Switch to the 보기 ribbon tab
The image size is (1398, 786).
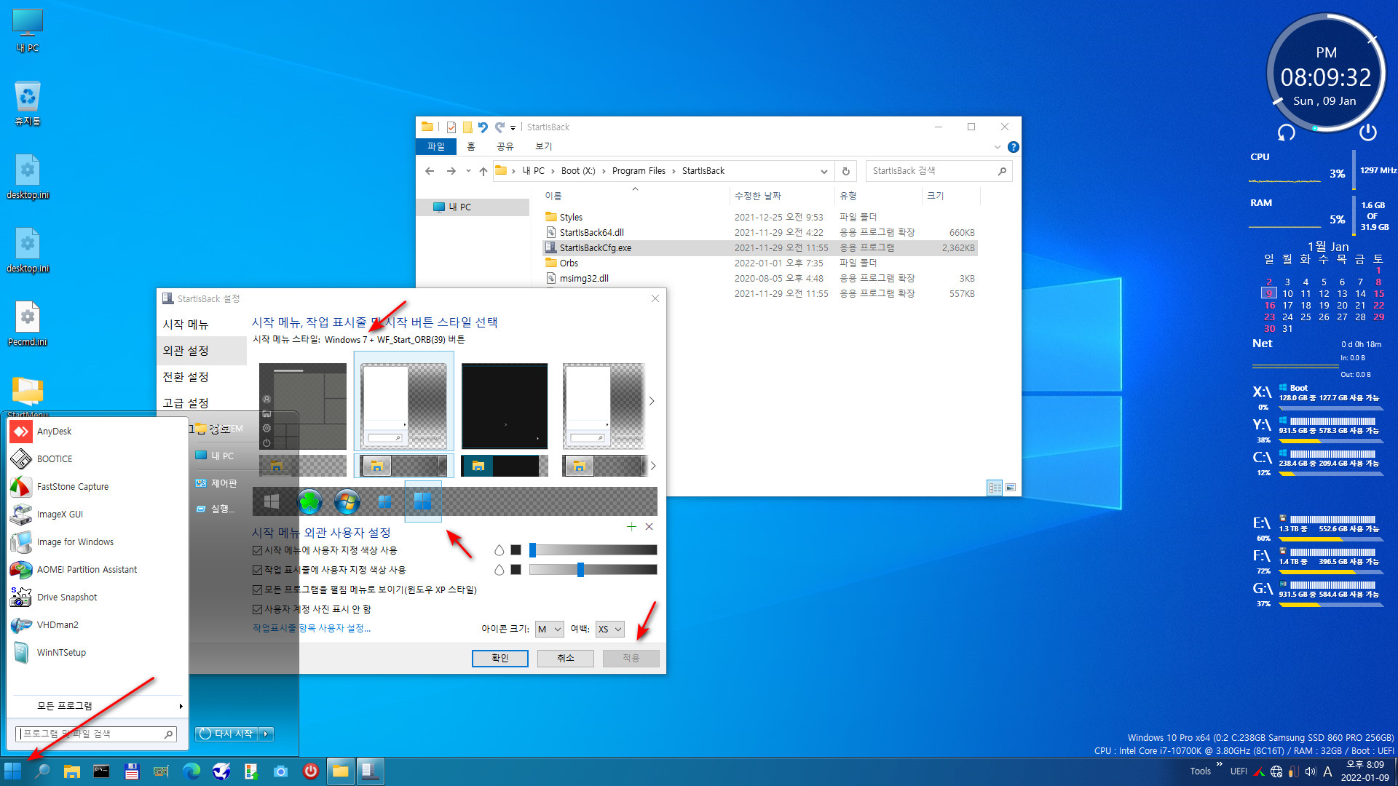pyautogui.click(x=544, y=146)
